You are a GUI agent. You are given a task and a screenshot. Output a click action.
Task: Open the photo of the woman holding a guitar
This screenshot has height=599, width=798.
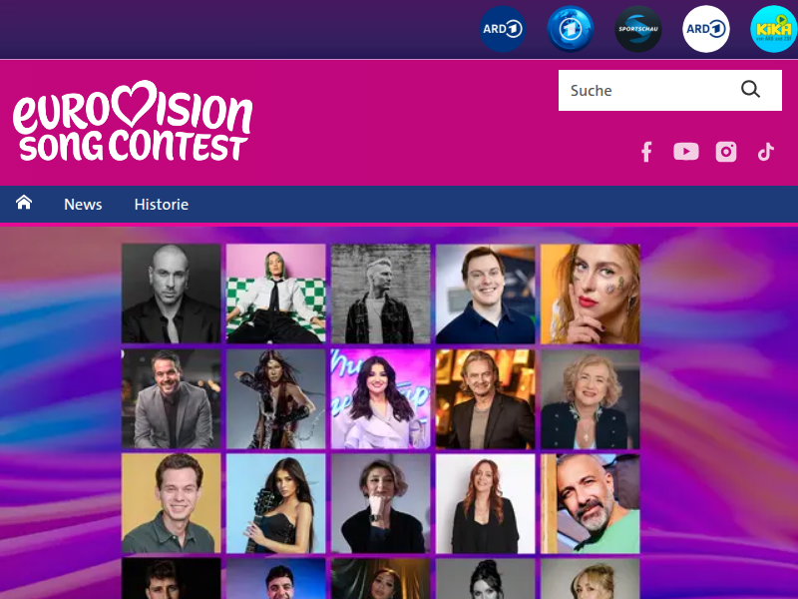(x=276, y=503)
